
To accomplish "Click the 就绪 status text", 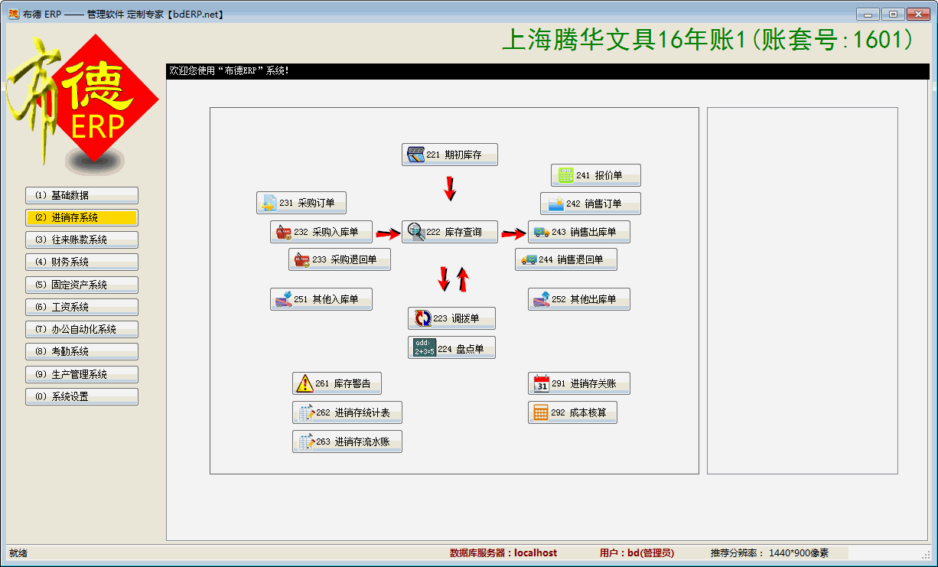I will pos(18,552).
